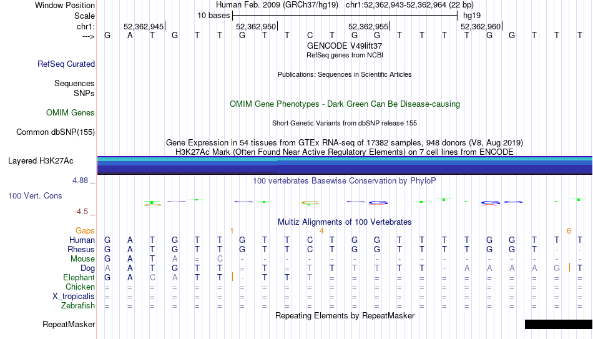The image size is (593, 339).
Task: Click the 100 Vert. Cons track label
Action: (x=35, y=195)
